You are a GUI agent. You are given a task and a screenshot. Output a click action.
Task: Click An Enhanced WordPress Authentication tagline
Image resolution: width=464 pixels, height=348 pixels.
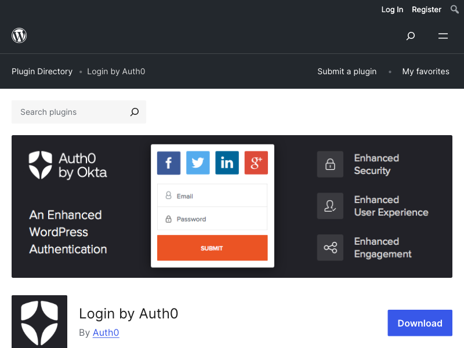coord(68,232)
